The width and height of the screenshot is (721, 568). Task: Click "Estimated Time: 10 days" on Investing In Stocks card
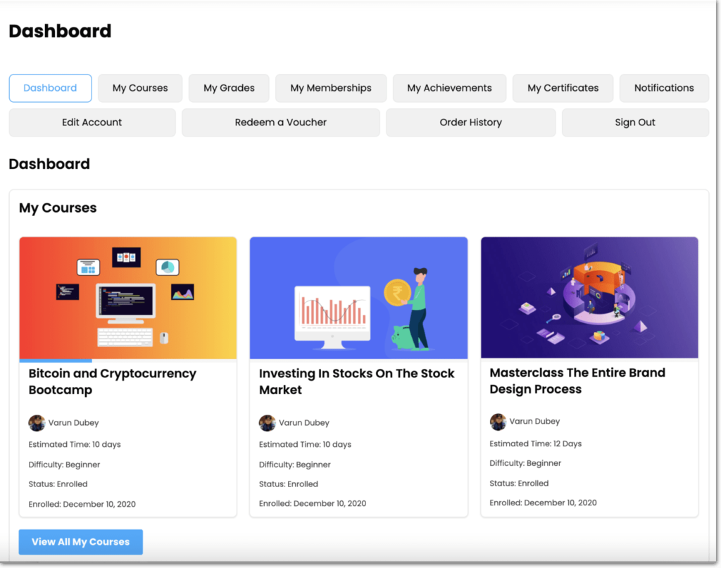[305, 444]
